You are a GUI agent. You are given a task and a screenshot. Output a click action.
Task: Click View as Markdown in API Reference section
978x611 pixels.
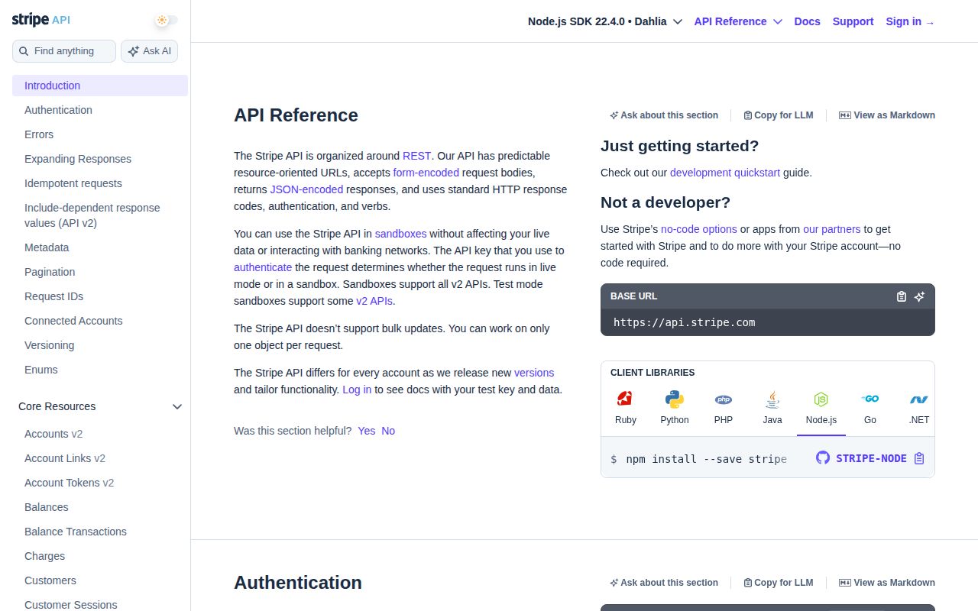887,115
